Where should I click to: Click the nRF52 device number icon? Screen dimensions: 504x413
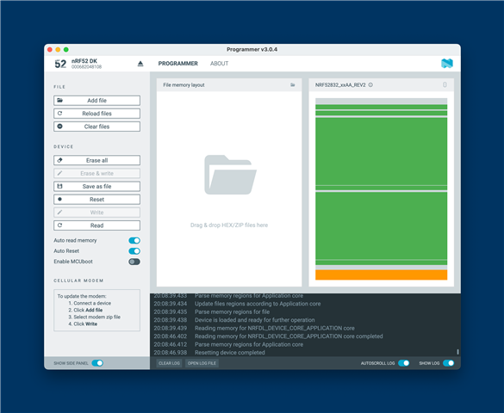point(60,64)
